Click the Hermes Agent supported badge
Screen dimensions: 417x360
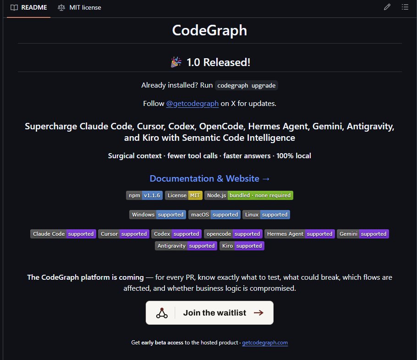[299, 234]
